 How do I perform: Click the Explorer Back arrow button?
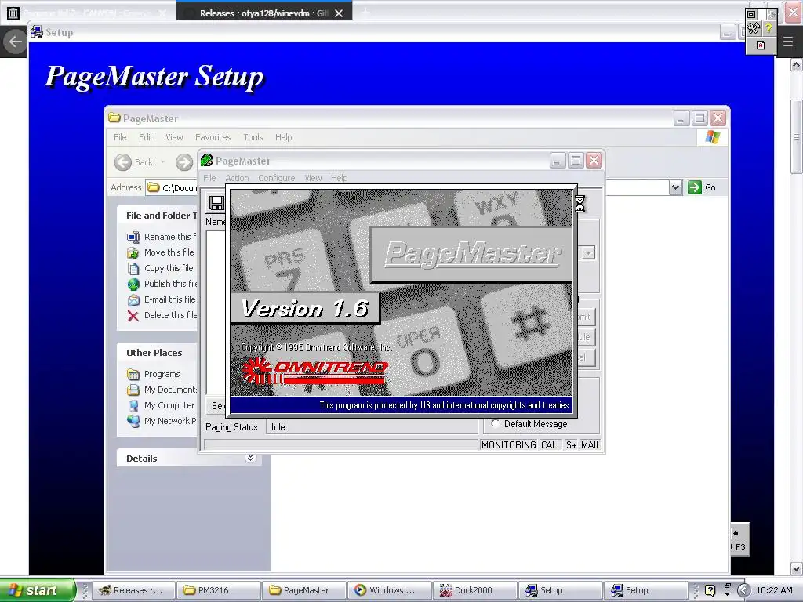pos(123,162)
